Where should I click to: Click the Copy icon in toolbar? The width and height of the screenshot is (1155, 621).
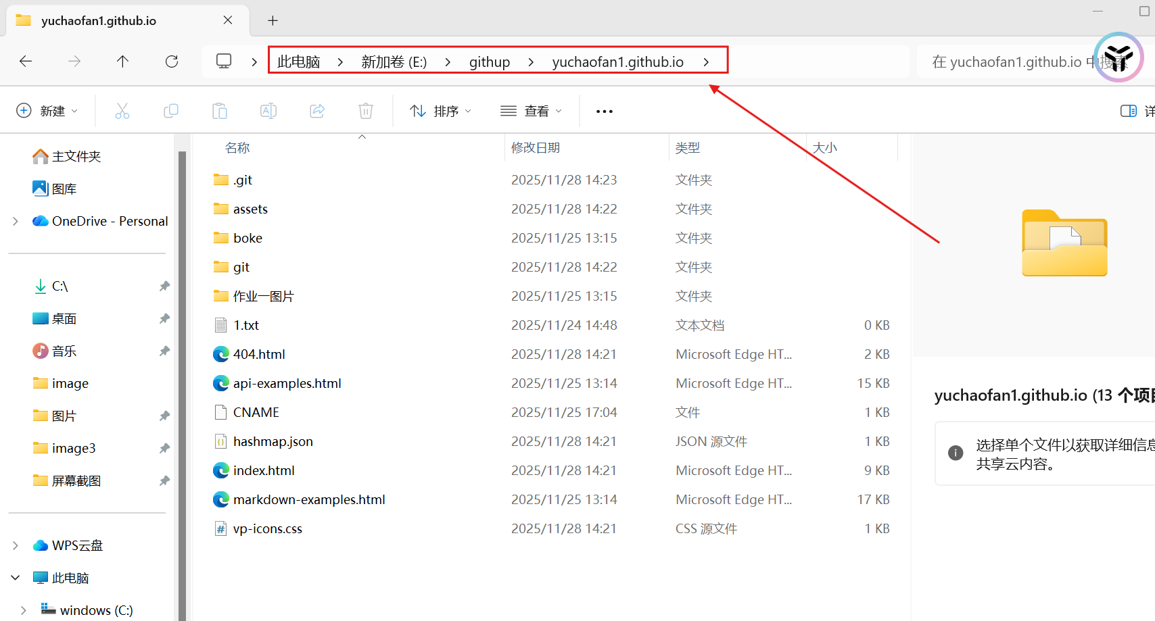[x=171, y=111]
